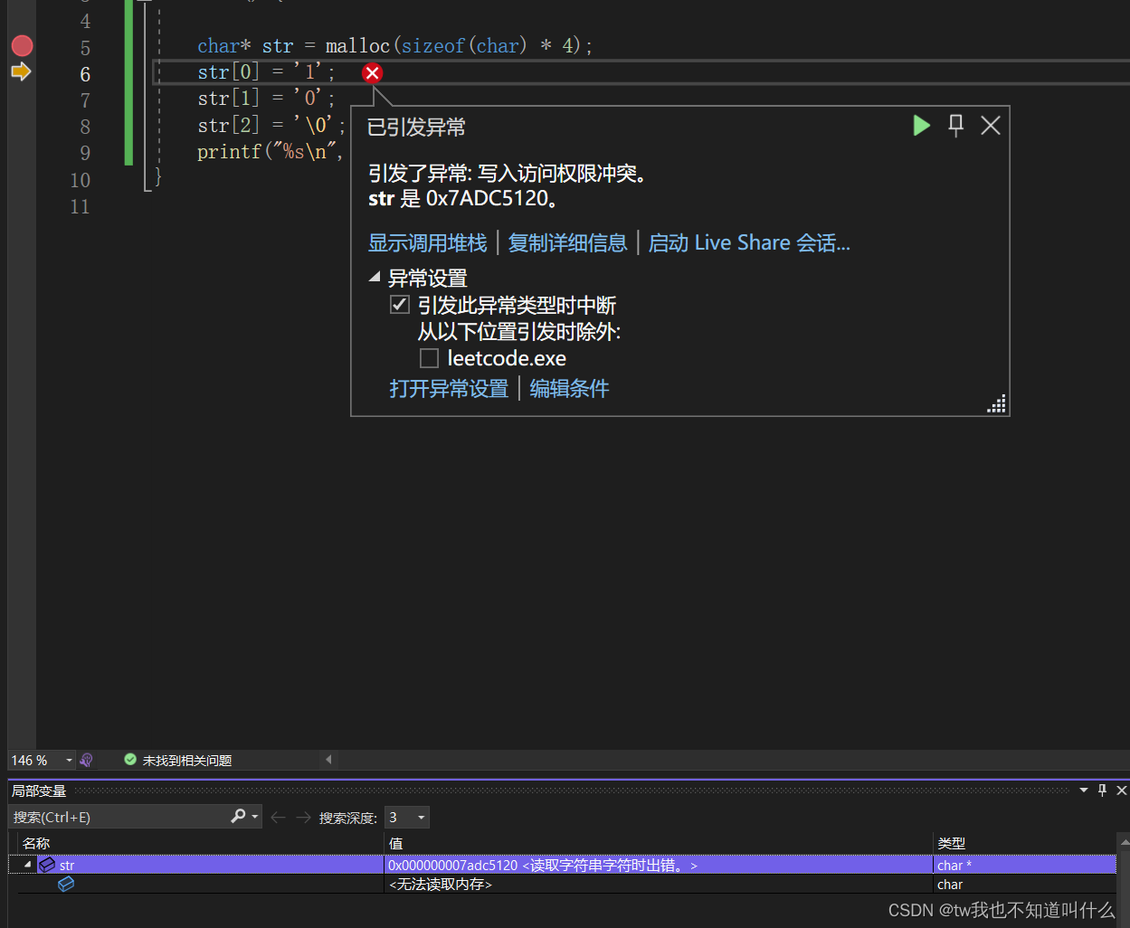
Task: Switch to the 局部变量 panel tab
Action: [x=38, y=790]
